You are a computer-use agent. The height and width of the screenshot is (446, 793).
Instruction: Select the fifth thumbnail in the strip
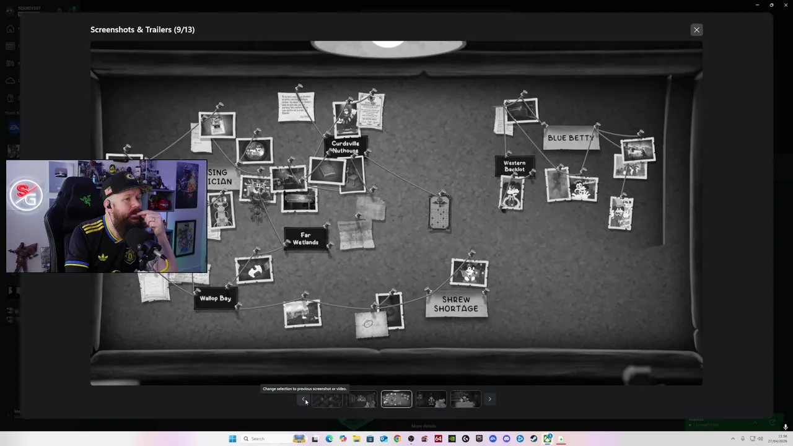point(465,399)
